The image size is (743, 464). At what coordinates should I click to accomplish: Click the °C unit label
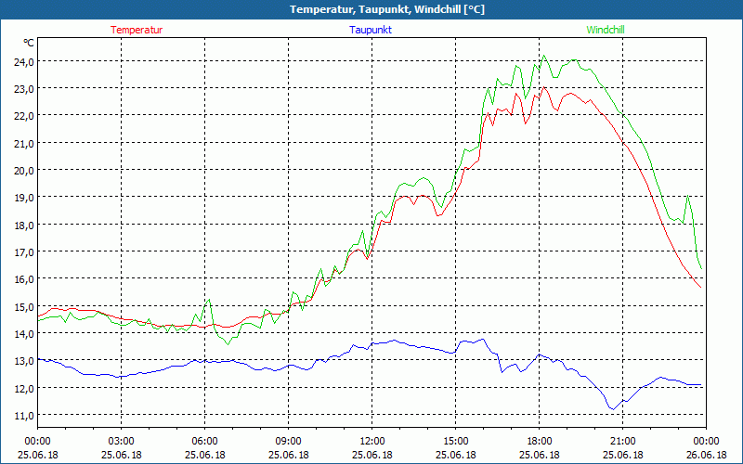point(29,43)
